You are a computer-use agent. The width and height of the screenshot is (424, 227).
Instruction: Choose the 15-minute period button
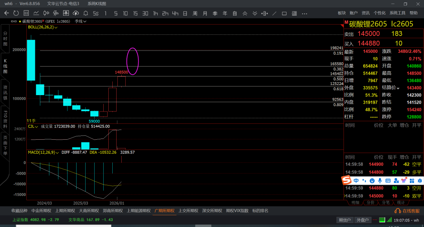(x=135, y=13)
